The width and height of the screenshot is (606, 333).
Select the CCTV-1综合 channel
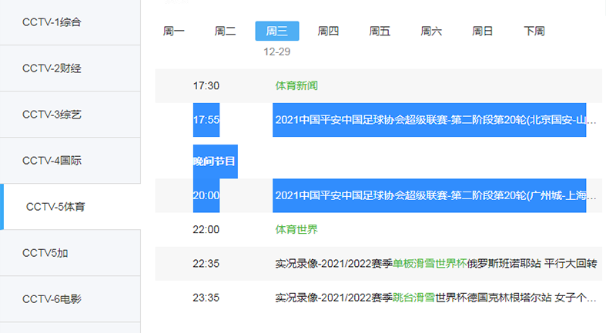[x=70, y=22]
